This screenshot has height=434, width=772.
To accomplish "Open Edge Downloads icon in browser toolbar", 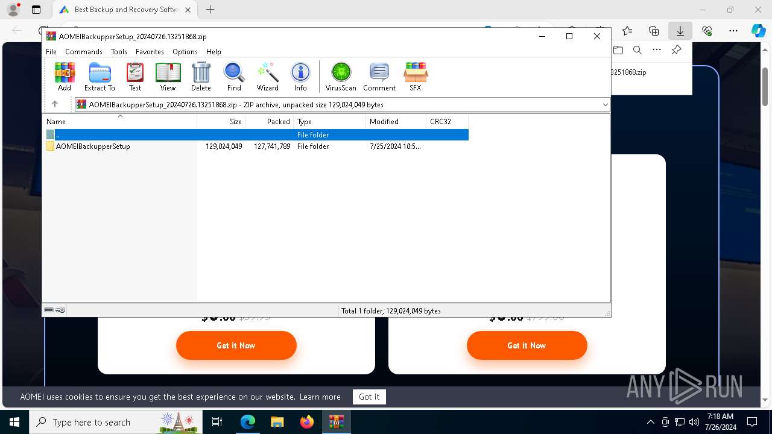I will pyautogui.click(x=680, y=31).
